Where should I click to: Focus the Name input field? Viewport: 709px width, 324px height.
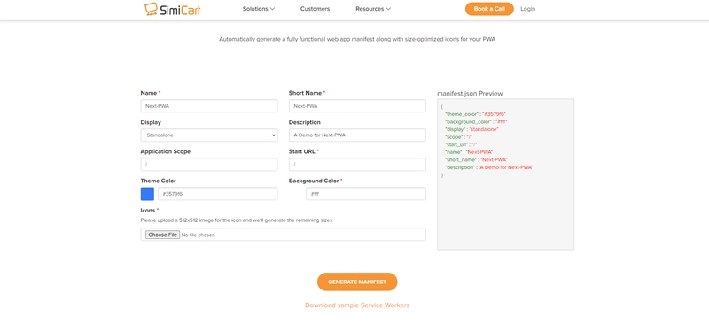point(209,106)
